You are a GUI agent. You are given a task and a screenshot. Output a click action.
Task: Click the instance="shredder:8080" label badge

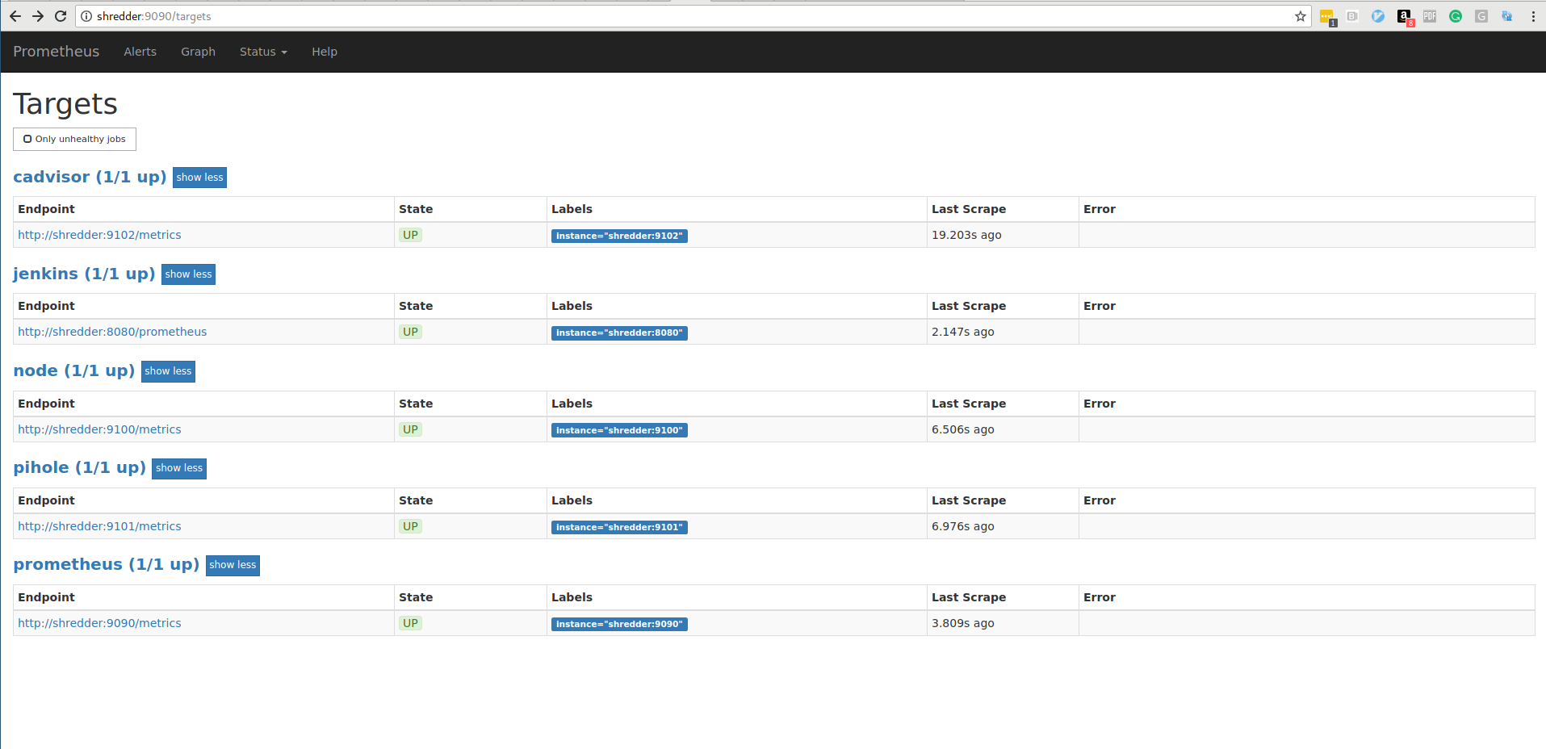619,333
